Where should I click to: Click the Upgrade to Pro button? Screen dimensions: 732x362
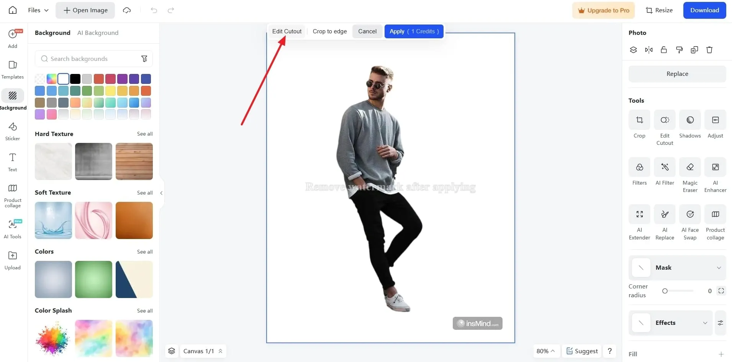603,10
